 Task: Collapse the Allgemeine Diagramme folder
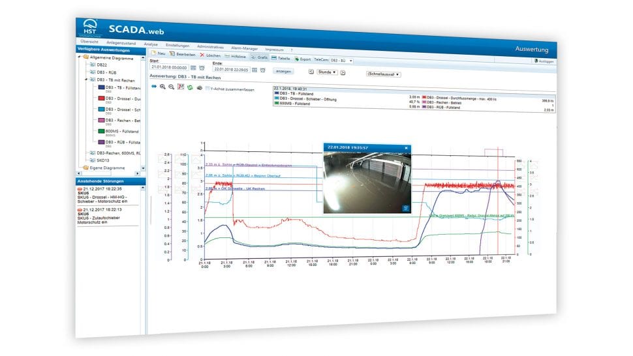[x=80, y=57]
